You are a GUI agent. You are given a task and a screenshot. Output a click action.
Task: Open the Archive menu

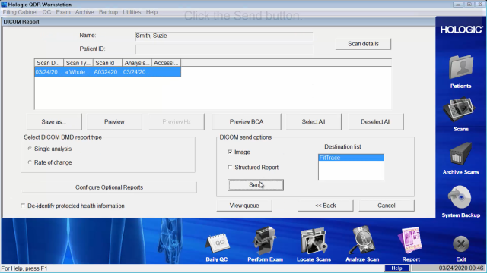(84, 12)
